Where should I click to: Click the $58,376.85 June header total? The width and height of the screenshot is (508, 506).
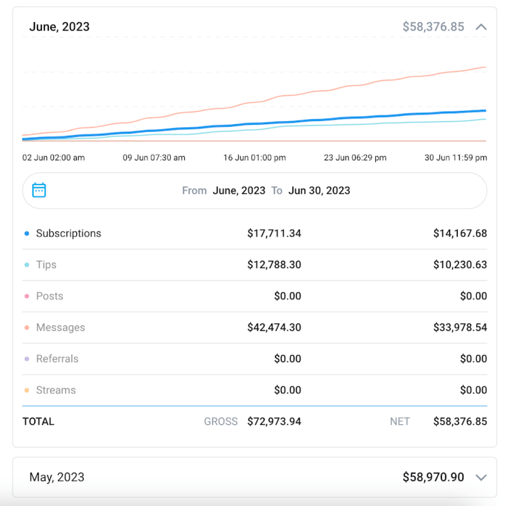tap(433, 27)
